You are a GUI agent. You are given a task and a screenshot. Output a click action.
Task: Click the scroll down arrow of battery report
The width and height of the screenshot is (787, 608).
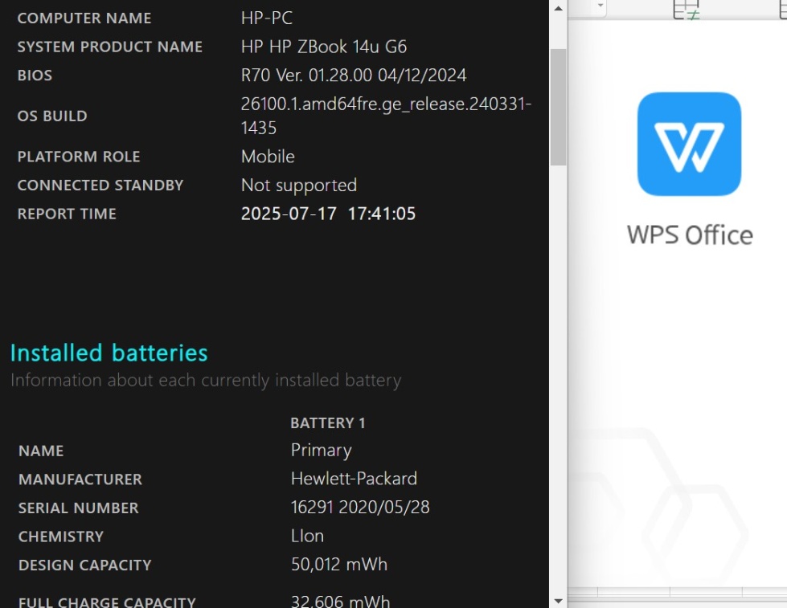tap(558, 601)
